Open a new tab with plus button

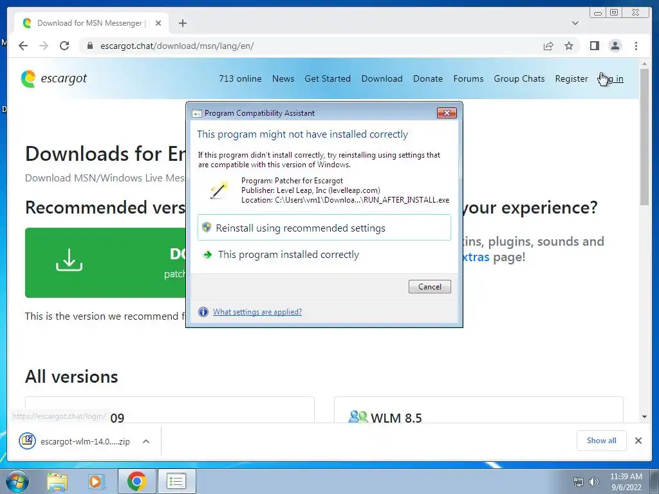(182, 23)
